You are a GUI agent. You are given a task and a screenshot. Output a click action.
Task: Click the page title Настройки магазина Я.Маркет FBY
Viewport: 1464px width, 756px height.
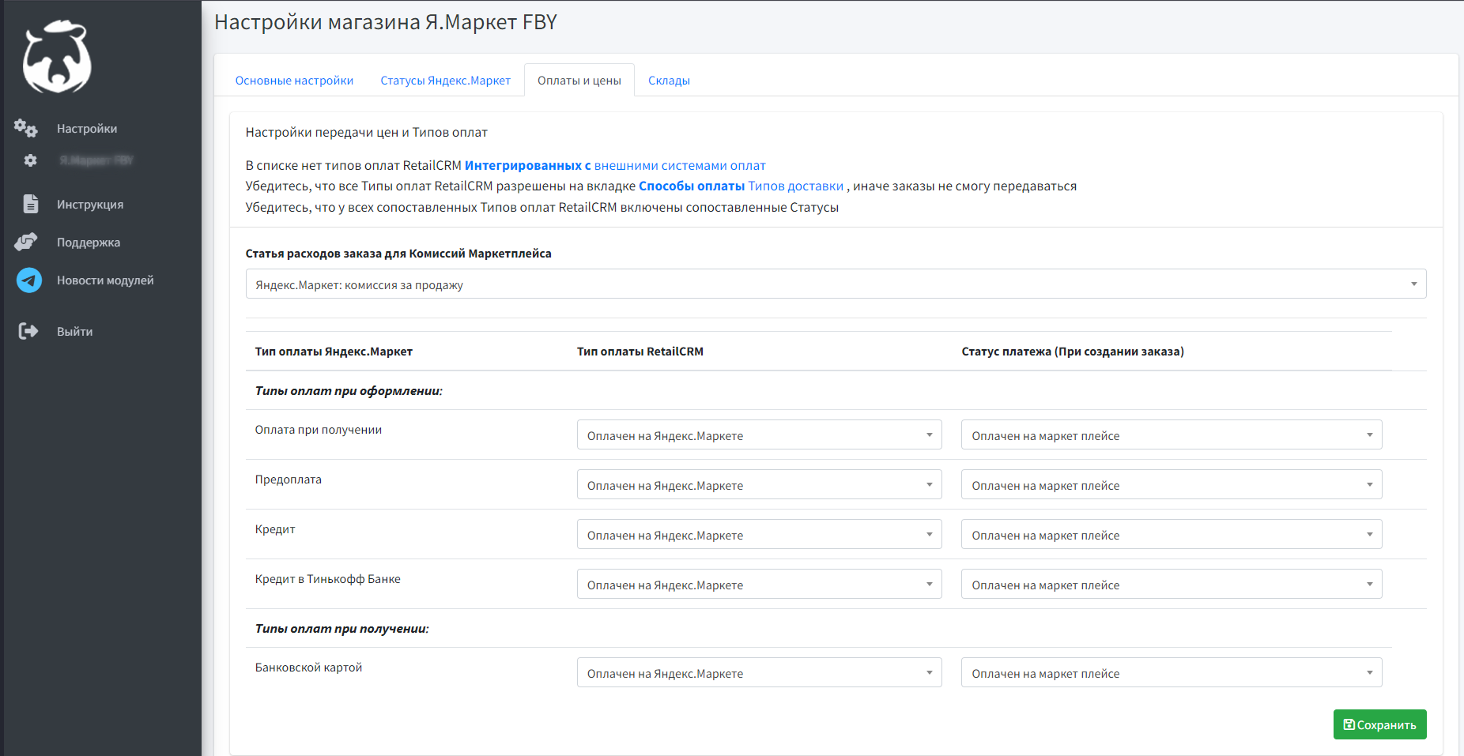pyautogui.click(x=386, y=22)
